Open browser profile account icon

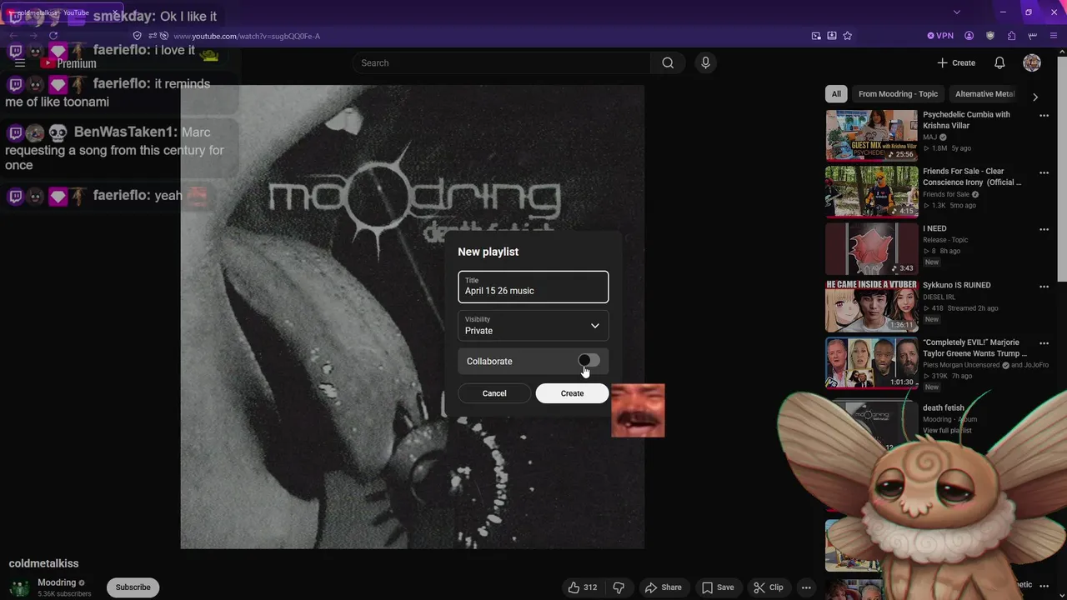969,36
